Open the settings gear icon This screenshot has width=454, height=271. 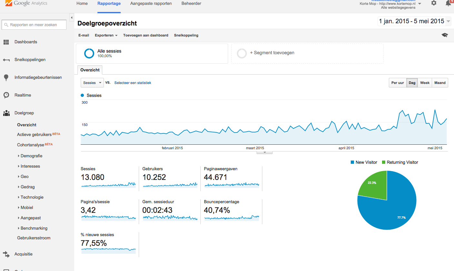(x=434, y=3)
